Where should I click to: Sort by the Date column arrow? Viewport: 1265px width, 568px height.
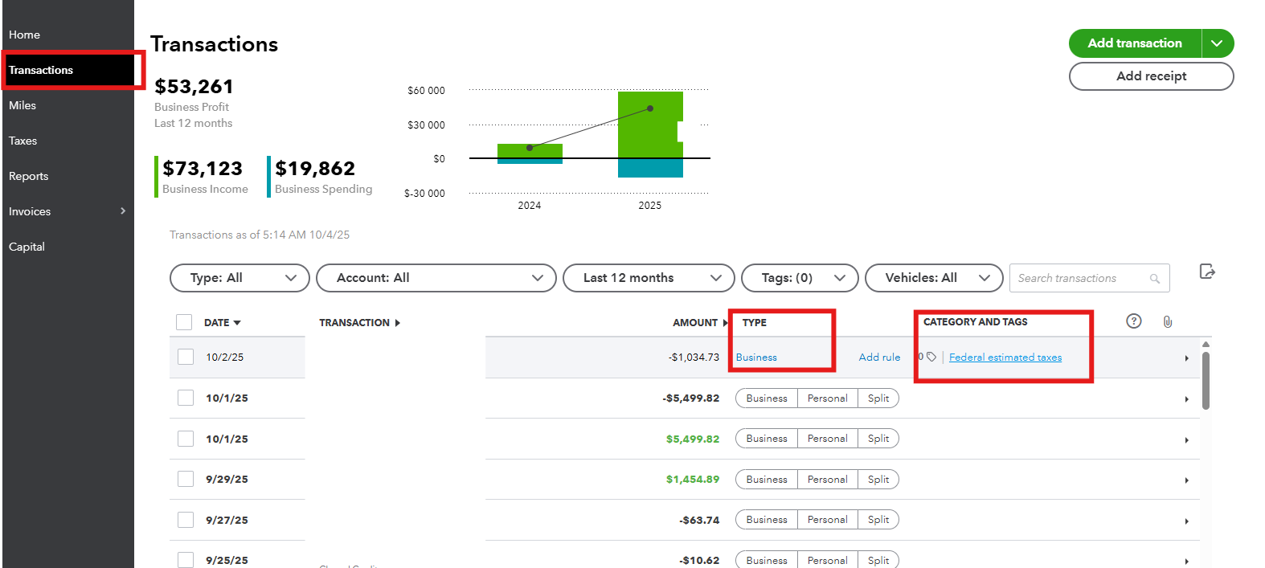point(237,323)
